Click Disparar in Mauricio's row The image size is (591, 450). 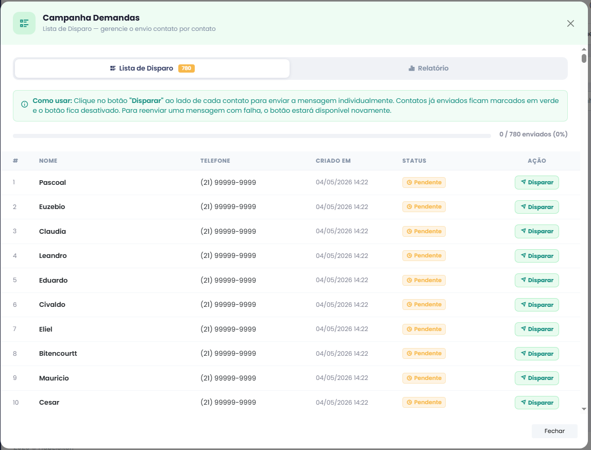(537, 378)
